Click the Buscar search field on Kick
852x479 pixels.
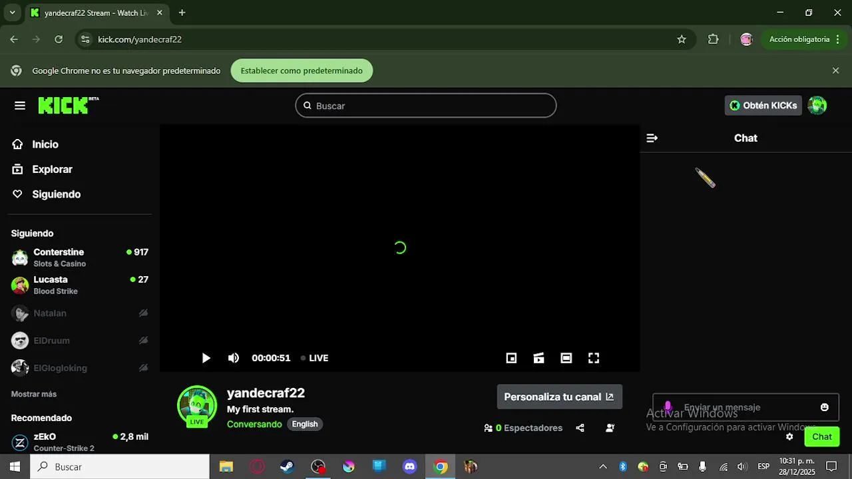pyautogui.click(x=426, y=105)
